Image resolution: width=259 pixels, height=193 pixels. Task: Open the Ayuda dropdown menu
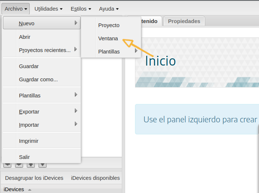(109, 8)
